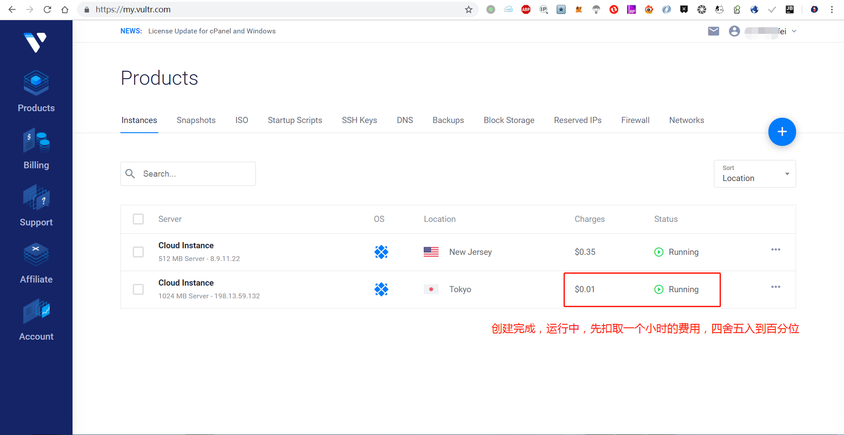Click the search magnifier icon
The width and height of the screenshot is (844, 435).
click(x=130, y=174)
